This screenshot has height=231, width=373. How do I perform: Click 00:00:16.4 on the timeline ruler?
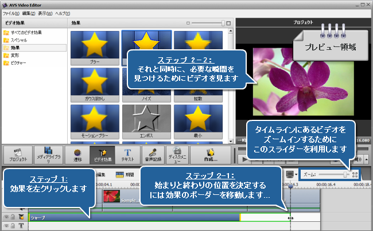click(x=326, y=185)
